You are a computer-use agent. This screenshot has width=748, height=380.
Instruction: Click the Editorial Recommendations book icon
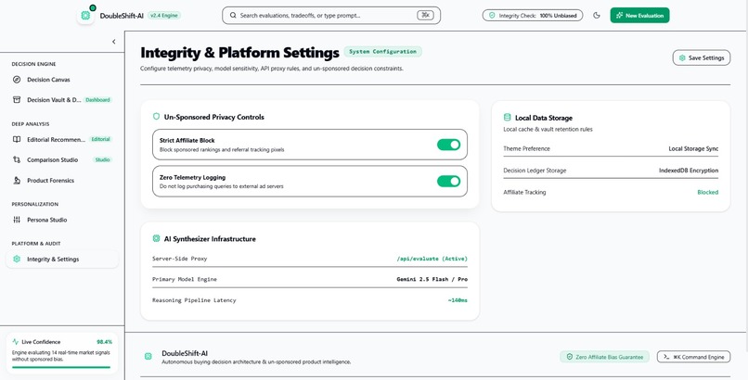click(x=17, y=140)
